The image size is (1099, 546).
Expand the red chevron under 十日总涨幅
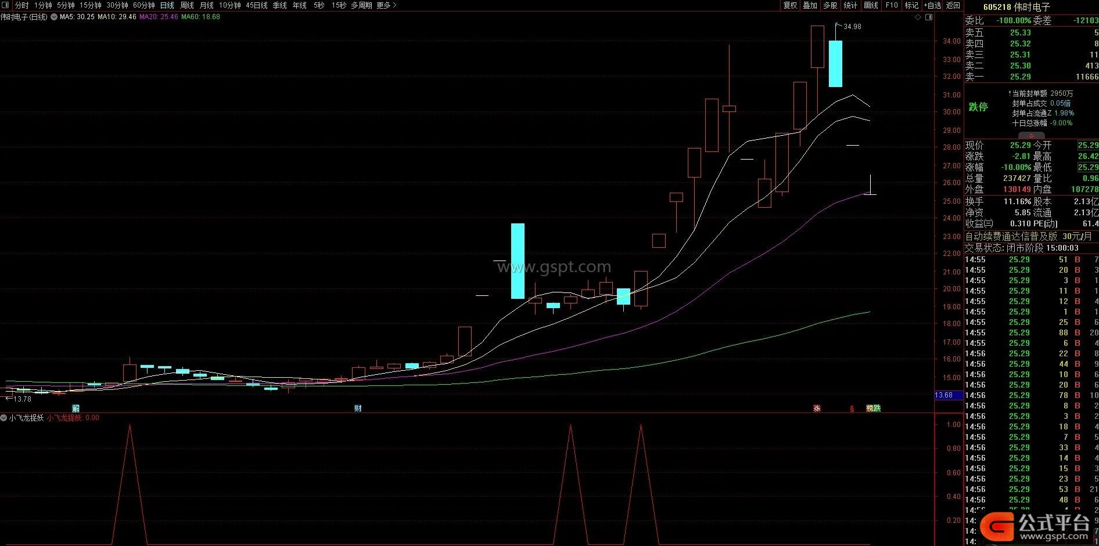(x=1031, y=136)
